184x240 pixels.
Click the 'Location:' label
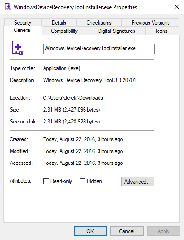coord(20,98)
